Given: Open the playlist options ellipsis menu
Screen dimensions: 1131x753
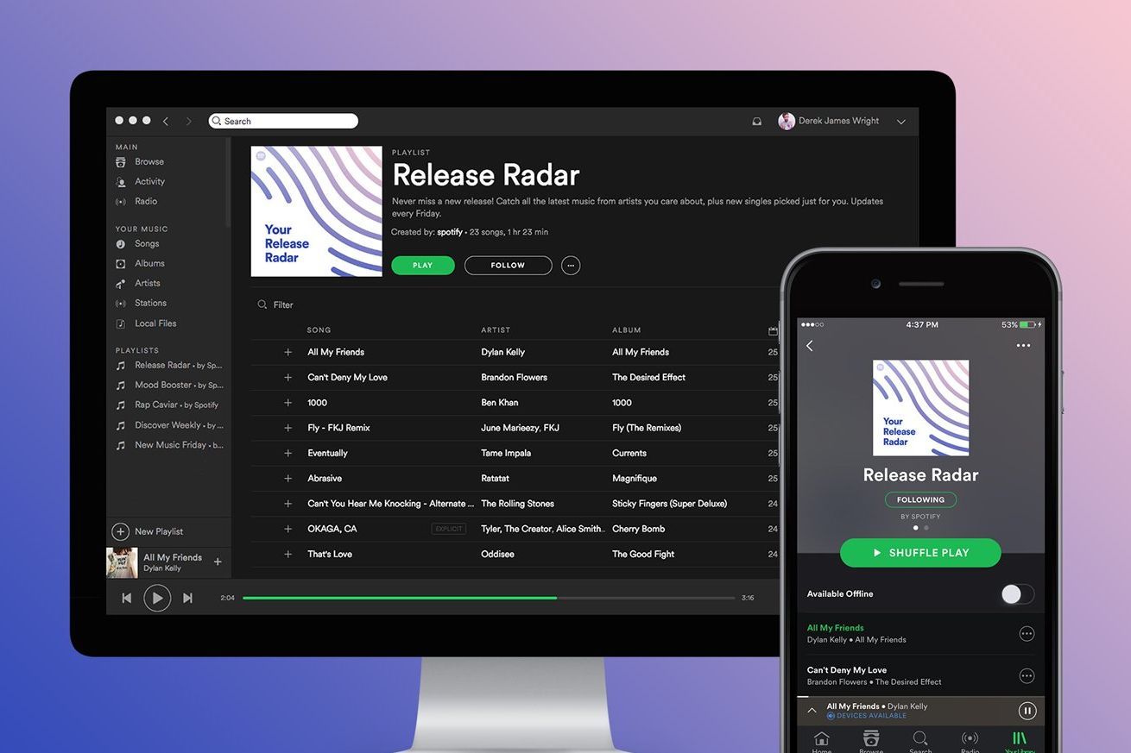Looking at the screenshot, I should (x=571, y=265).
